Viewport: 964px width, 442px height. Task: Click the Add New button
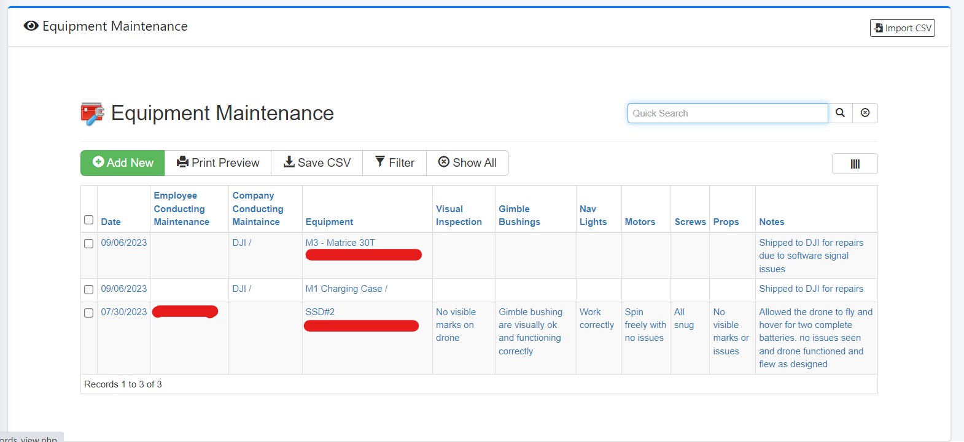tap(123, 163)
